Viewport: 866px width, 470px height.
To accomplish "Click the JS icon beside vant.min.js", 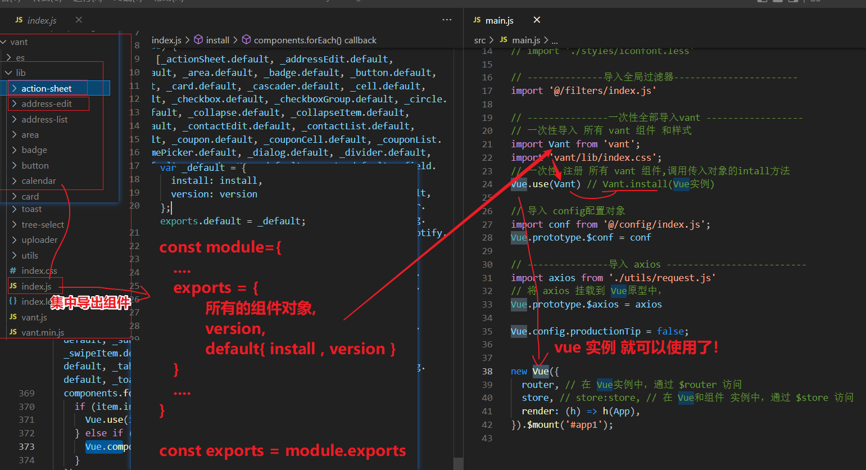I will 13,332.
